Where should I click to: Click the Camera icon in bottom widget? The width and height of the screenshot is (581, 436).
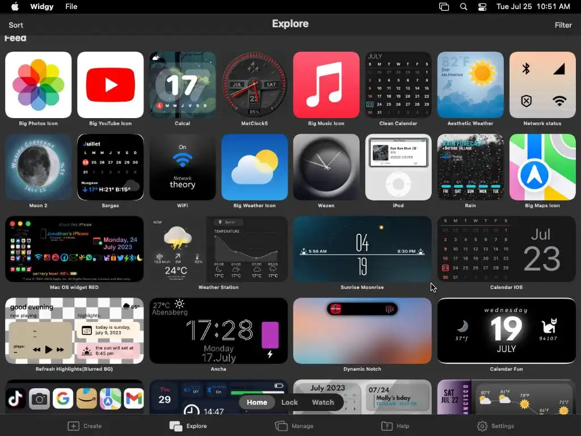click(x=39, y=399)
